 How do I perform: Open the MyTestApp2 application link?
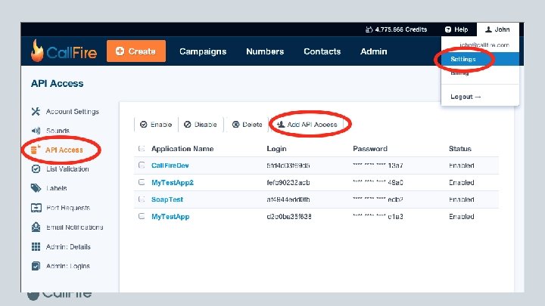(x=173, y=183)
